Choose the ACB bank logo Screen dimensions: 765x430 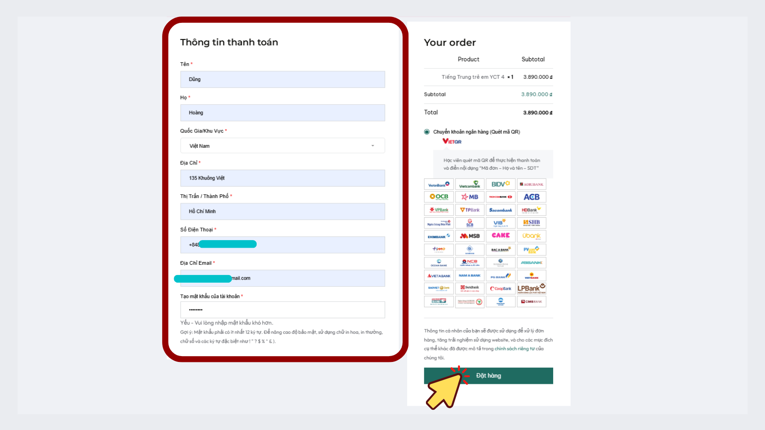click(532, 197)
